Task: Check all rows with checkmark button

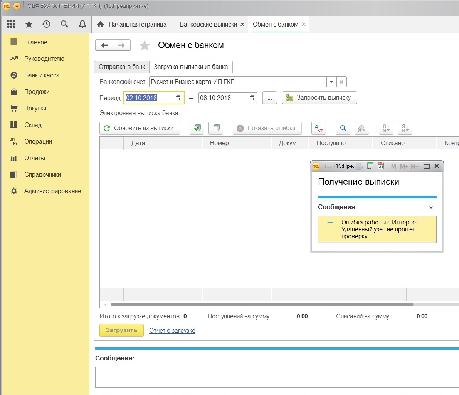Action: [x=197, y=128]
